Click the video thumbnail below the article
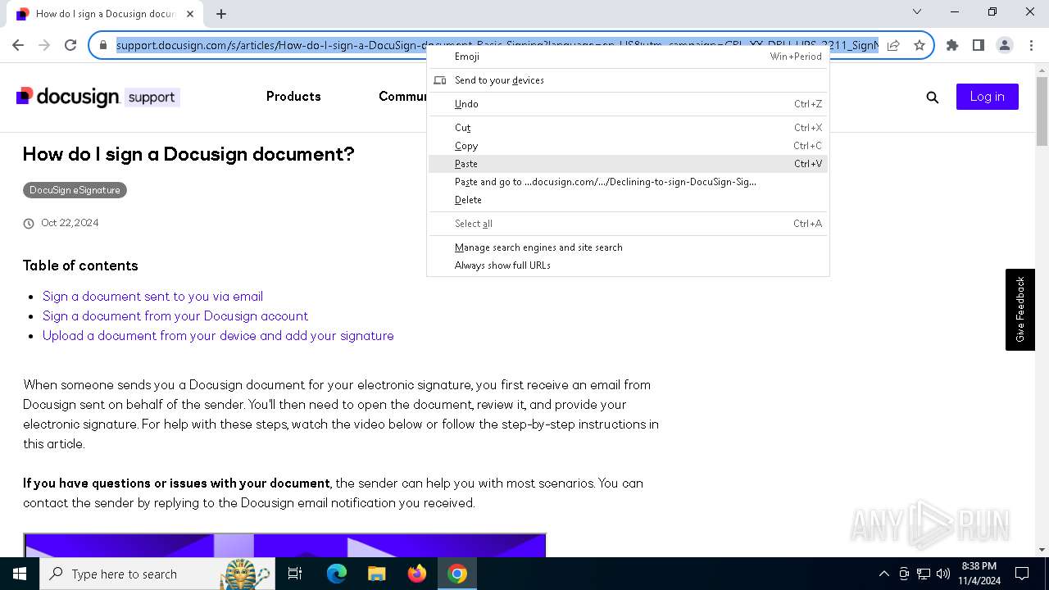Image resolution: width=1049 pixels, height=590 pixels. [x=284, y=545]
